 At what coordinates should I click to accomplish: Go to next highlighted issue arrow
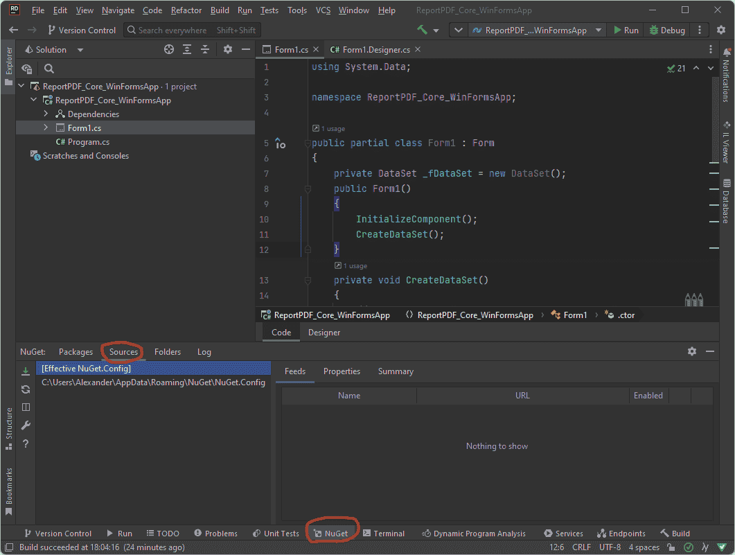[x=711, y=68]
